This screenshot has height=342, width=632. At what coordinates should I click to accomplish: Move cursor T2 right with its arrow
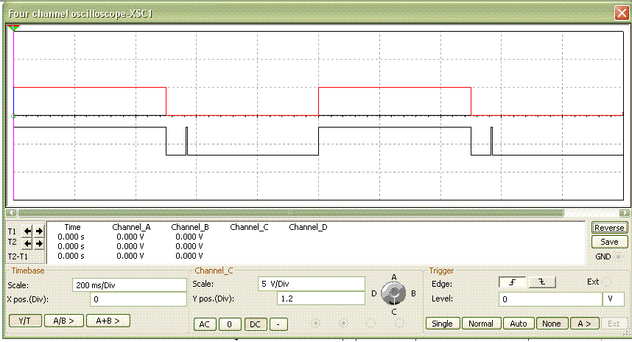click(39, 243)
